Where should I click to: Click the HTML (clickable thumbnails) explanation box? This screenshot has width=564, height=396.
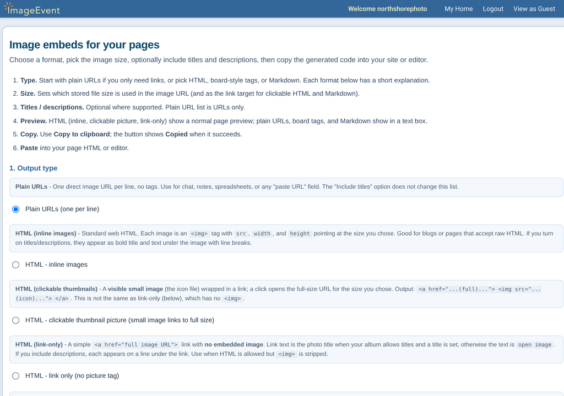286,294
